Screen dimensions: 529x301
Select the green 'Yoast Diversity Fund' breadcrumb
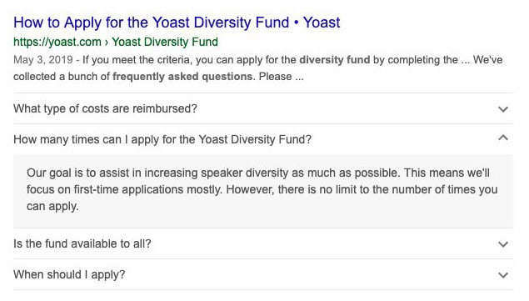(x=165, y=42)
